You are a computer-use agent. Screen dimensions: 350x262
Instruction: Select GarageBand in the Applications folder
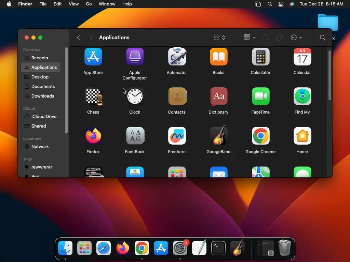pyautogui.click(x=218, y=136)
